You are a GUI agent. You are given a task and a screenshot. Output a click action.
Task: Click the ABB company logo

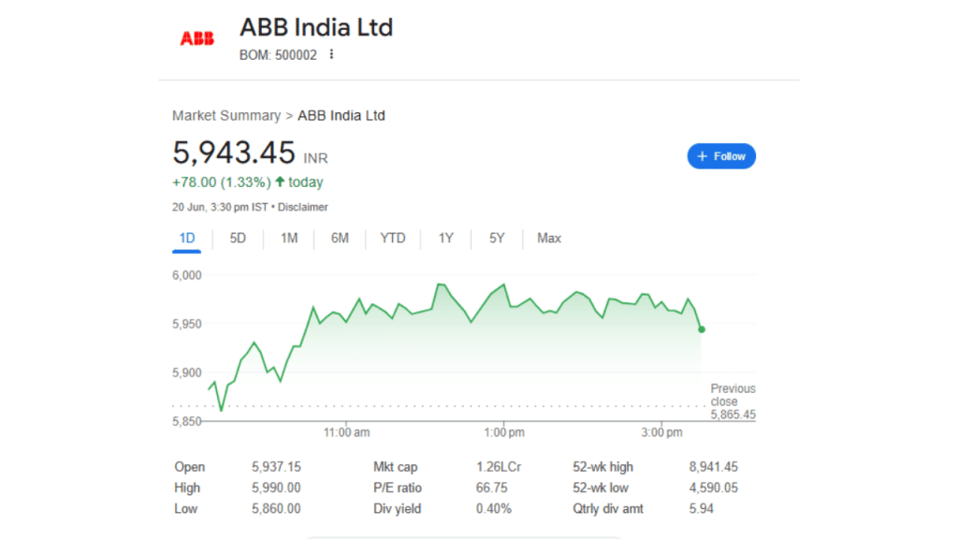[196, 38]
